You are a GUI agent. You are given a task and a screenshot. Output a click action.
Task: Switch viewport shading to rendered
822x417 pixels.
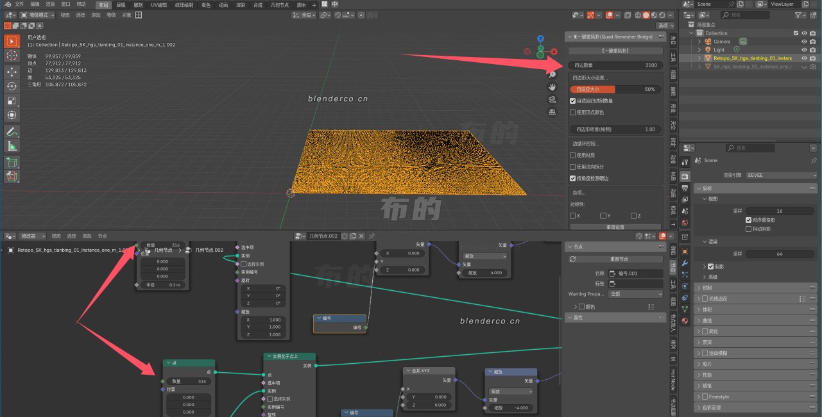click(662, 15)
